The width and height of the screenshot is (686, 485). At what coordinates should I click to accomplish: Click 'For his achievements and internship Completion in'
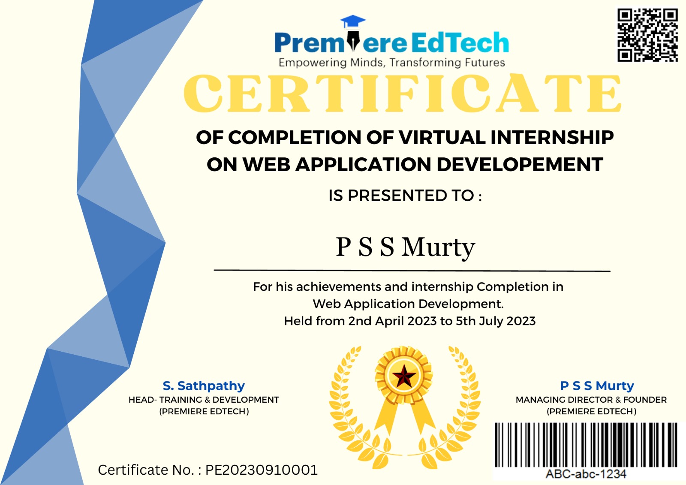click(x=408, y=286)
